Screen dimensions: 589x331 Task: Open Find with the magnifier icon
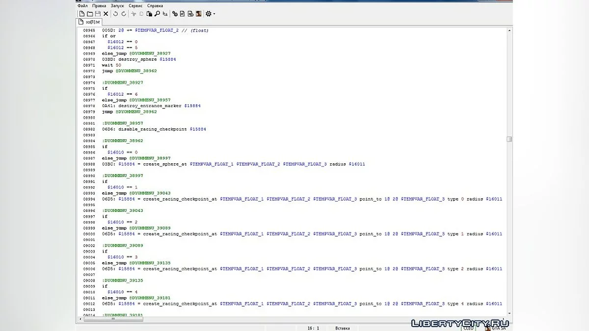(157, 14)
